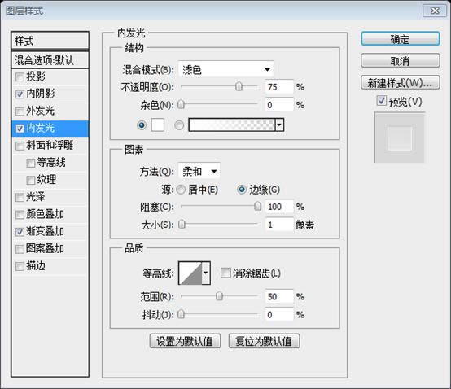Viewport: 451px width, 389px height.
Task: Expand the contour picker arrow
Action: pyautogui.click(x=206, y=273)
